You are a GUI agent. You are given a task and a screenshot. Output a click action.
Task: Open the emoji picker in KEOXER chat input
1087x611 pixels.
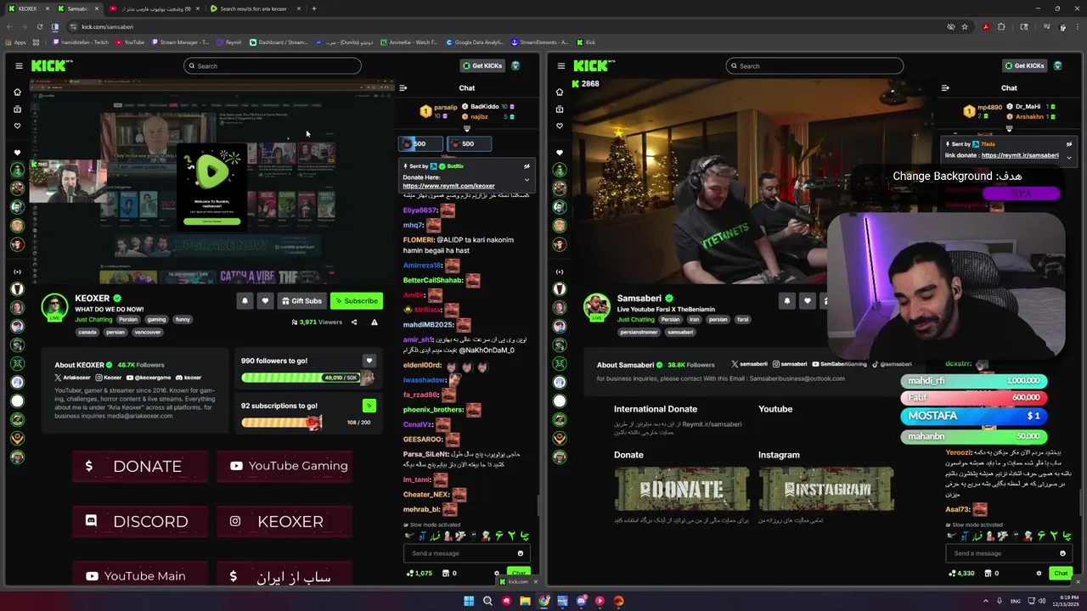(521, 553)
